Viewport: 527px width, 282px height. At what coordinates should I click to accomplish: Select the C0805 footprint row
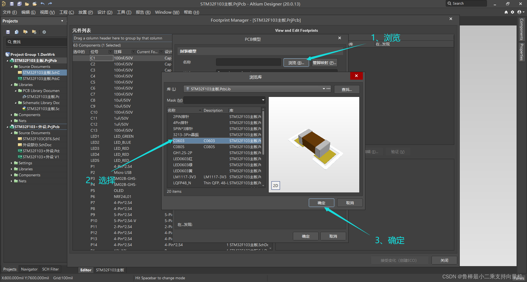pyautogui.click(x=214, y=147)
